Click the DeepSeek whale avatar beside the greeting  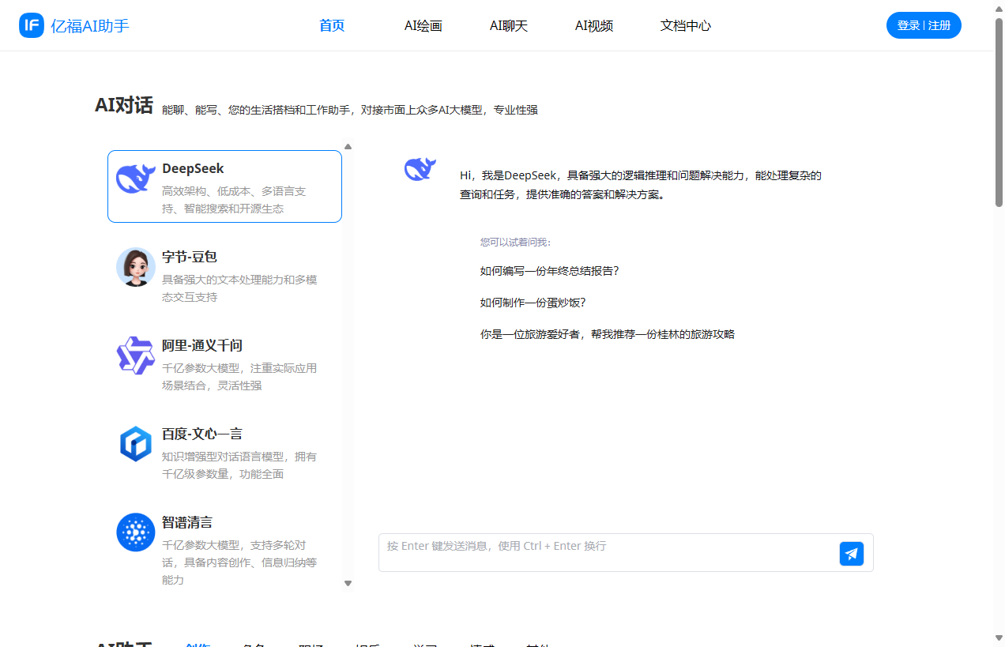pyautogui.click(x=421, y=167)
